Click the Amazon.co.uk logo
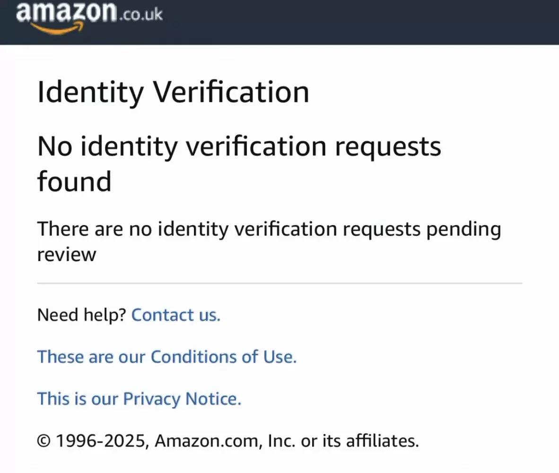This screenshot has height=473, width=559. point(66,13)
